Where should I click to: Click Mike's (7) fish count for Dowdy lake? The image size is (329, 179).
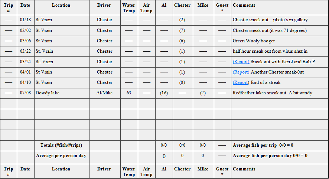click(203, 93)
